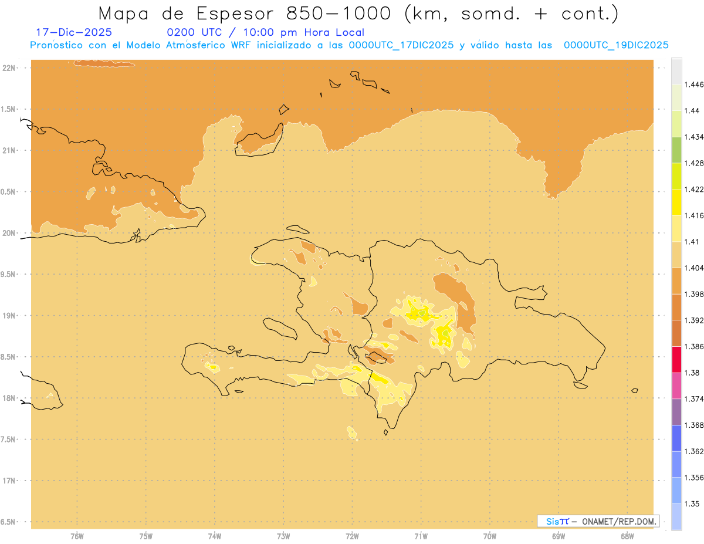The image size is (704, 544).
Task: Click the legend value '1.362'
Action: click(695, 451)
